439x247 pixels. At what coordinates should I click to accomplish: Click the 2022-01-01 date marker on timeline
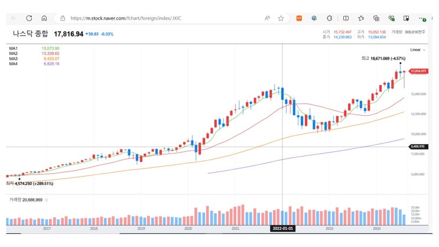pyautogui.click(x=282, y=227)
